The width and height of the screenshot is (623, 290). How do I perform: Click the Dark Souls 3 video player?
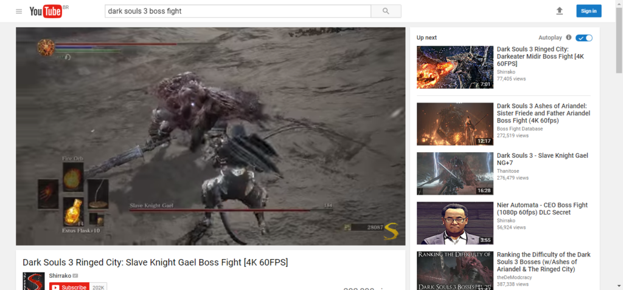(x=211, y=136)
